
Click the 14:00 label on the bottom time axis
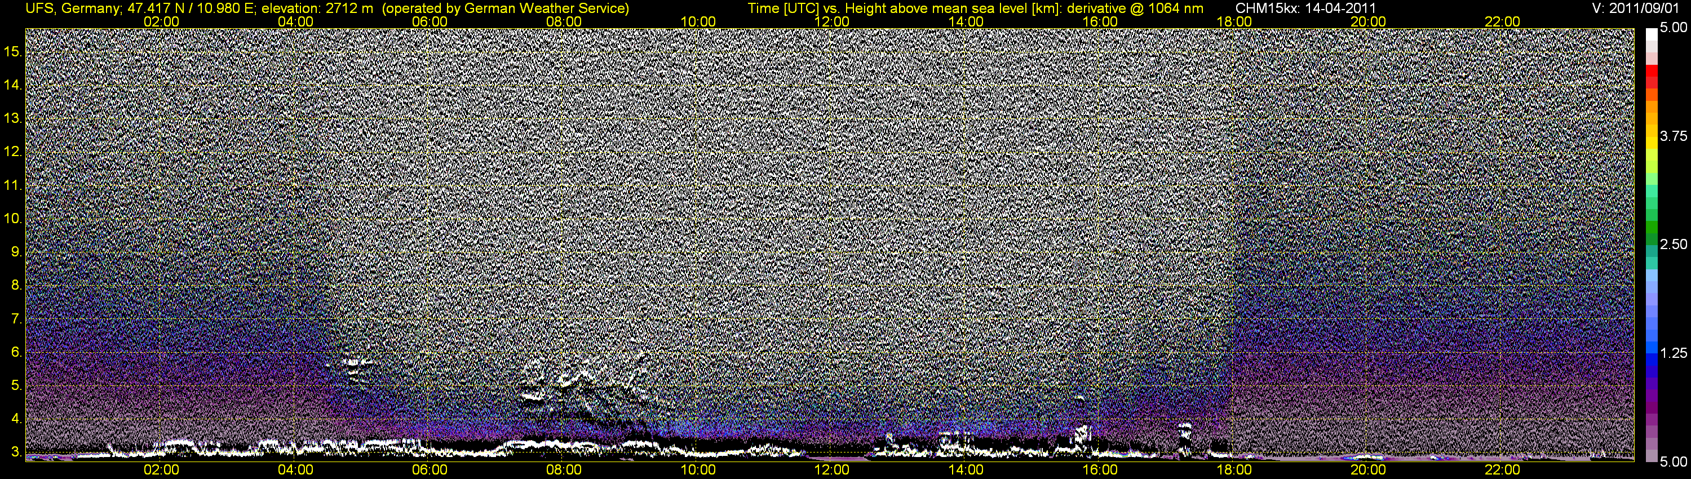coord(966,470)
